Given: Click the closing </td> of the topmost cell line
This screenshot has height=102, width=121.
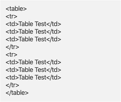Looking at the screenshot, I should tap(54, 24).
